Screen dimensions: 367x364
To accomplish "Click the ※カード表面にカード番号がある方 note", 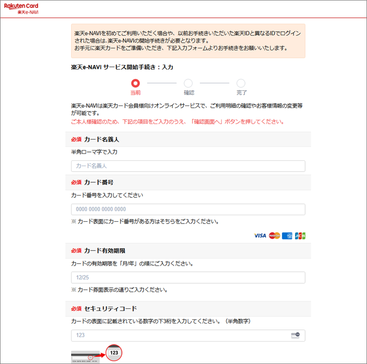I will [x=145, y=221].
